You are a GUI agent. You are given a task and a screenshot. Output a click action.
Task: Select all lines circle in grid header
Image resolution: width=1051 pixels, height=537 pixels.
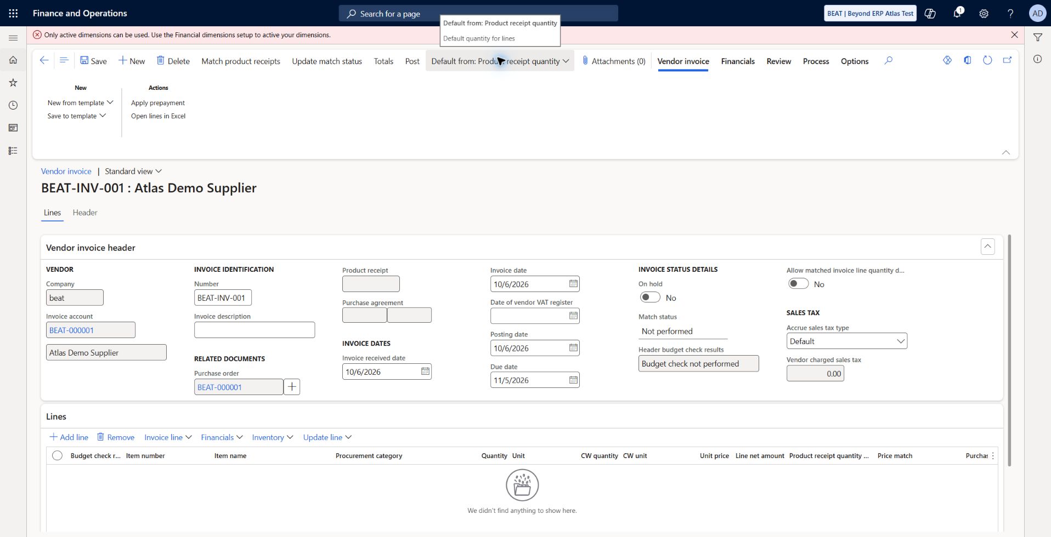57,455
